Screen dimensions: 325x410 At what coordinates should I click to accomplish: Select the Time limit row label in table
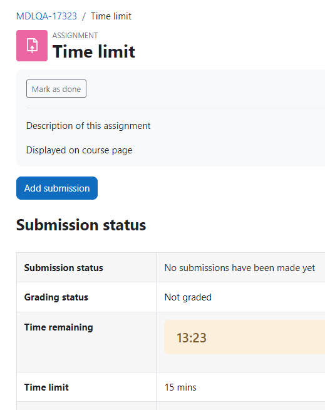pos(46,387)
